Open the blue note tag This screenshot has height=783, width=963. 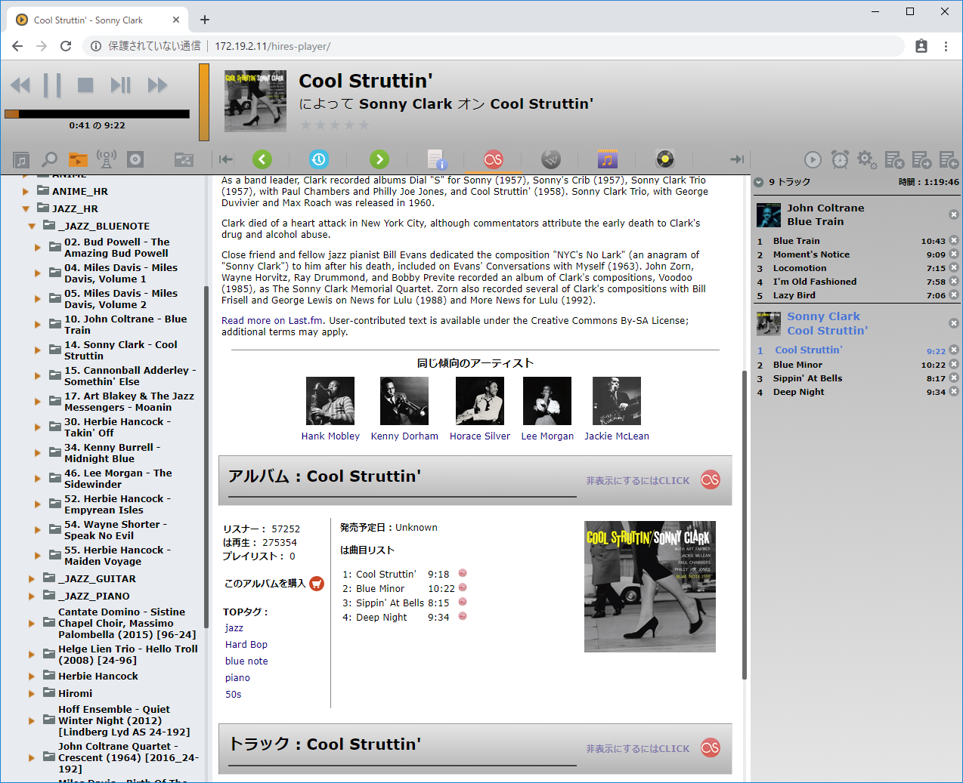[246, 661]
